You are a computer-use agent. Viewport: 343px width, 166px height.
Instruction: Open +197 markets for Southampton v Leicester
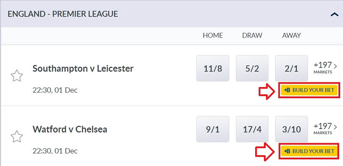[325, 68]
